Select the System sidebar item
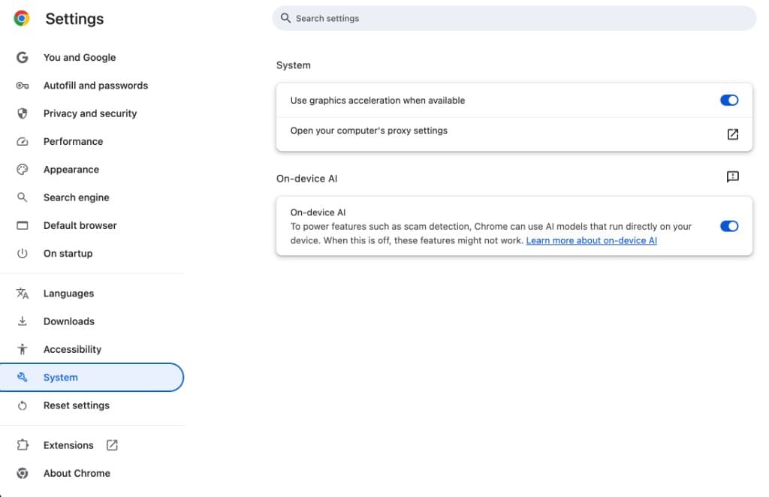 (x=92, y=377)
